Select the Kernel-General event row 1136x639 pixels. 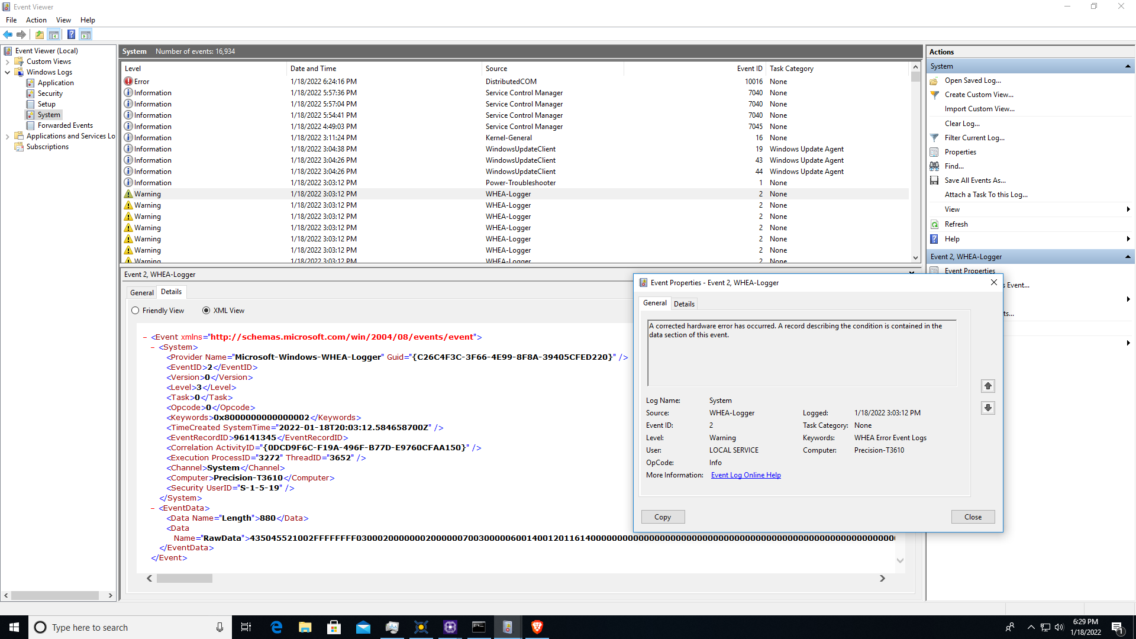(x=515, y=138)
